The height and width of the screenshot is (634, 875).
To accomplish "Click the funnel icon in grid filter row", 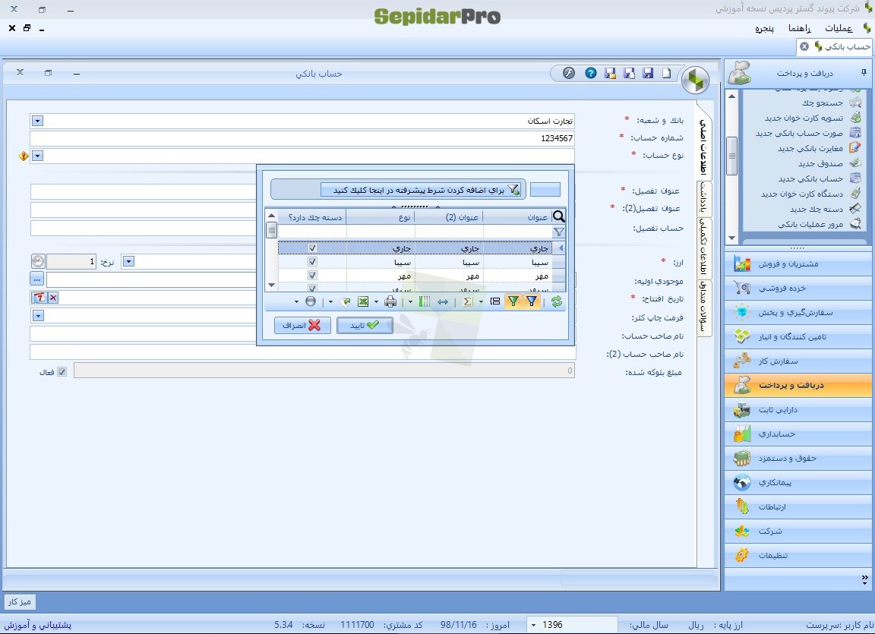I will coord(558,232).
